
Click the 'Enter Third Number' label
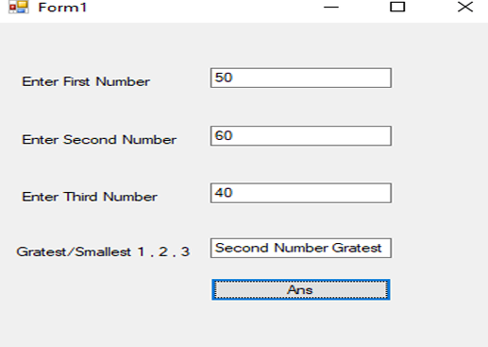click(x=90, y=197)
